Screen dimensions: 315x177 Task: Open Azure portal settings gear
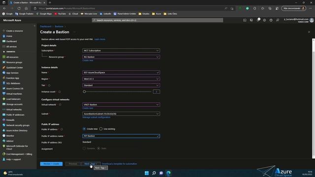coord(264,20)
